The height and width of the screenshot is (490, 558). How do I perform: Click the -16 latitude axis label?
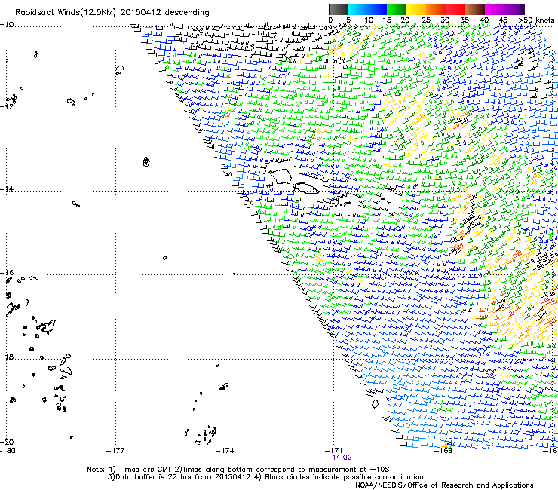click(x=7, y=273)
